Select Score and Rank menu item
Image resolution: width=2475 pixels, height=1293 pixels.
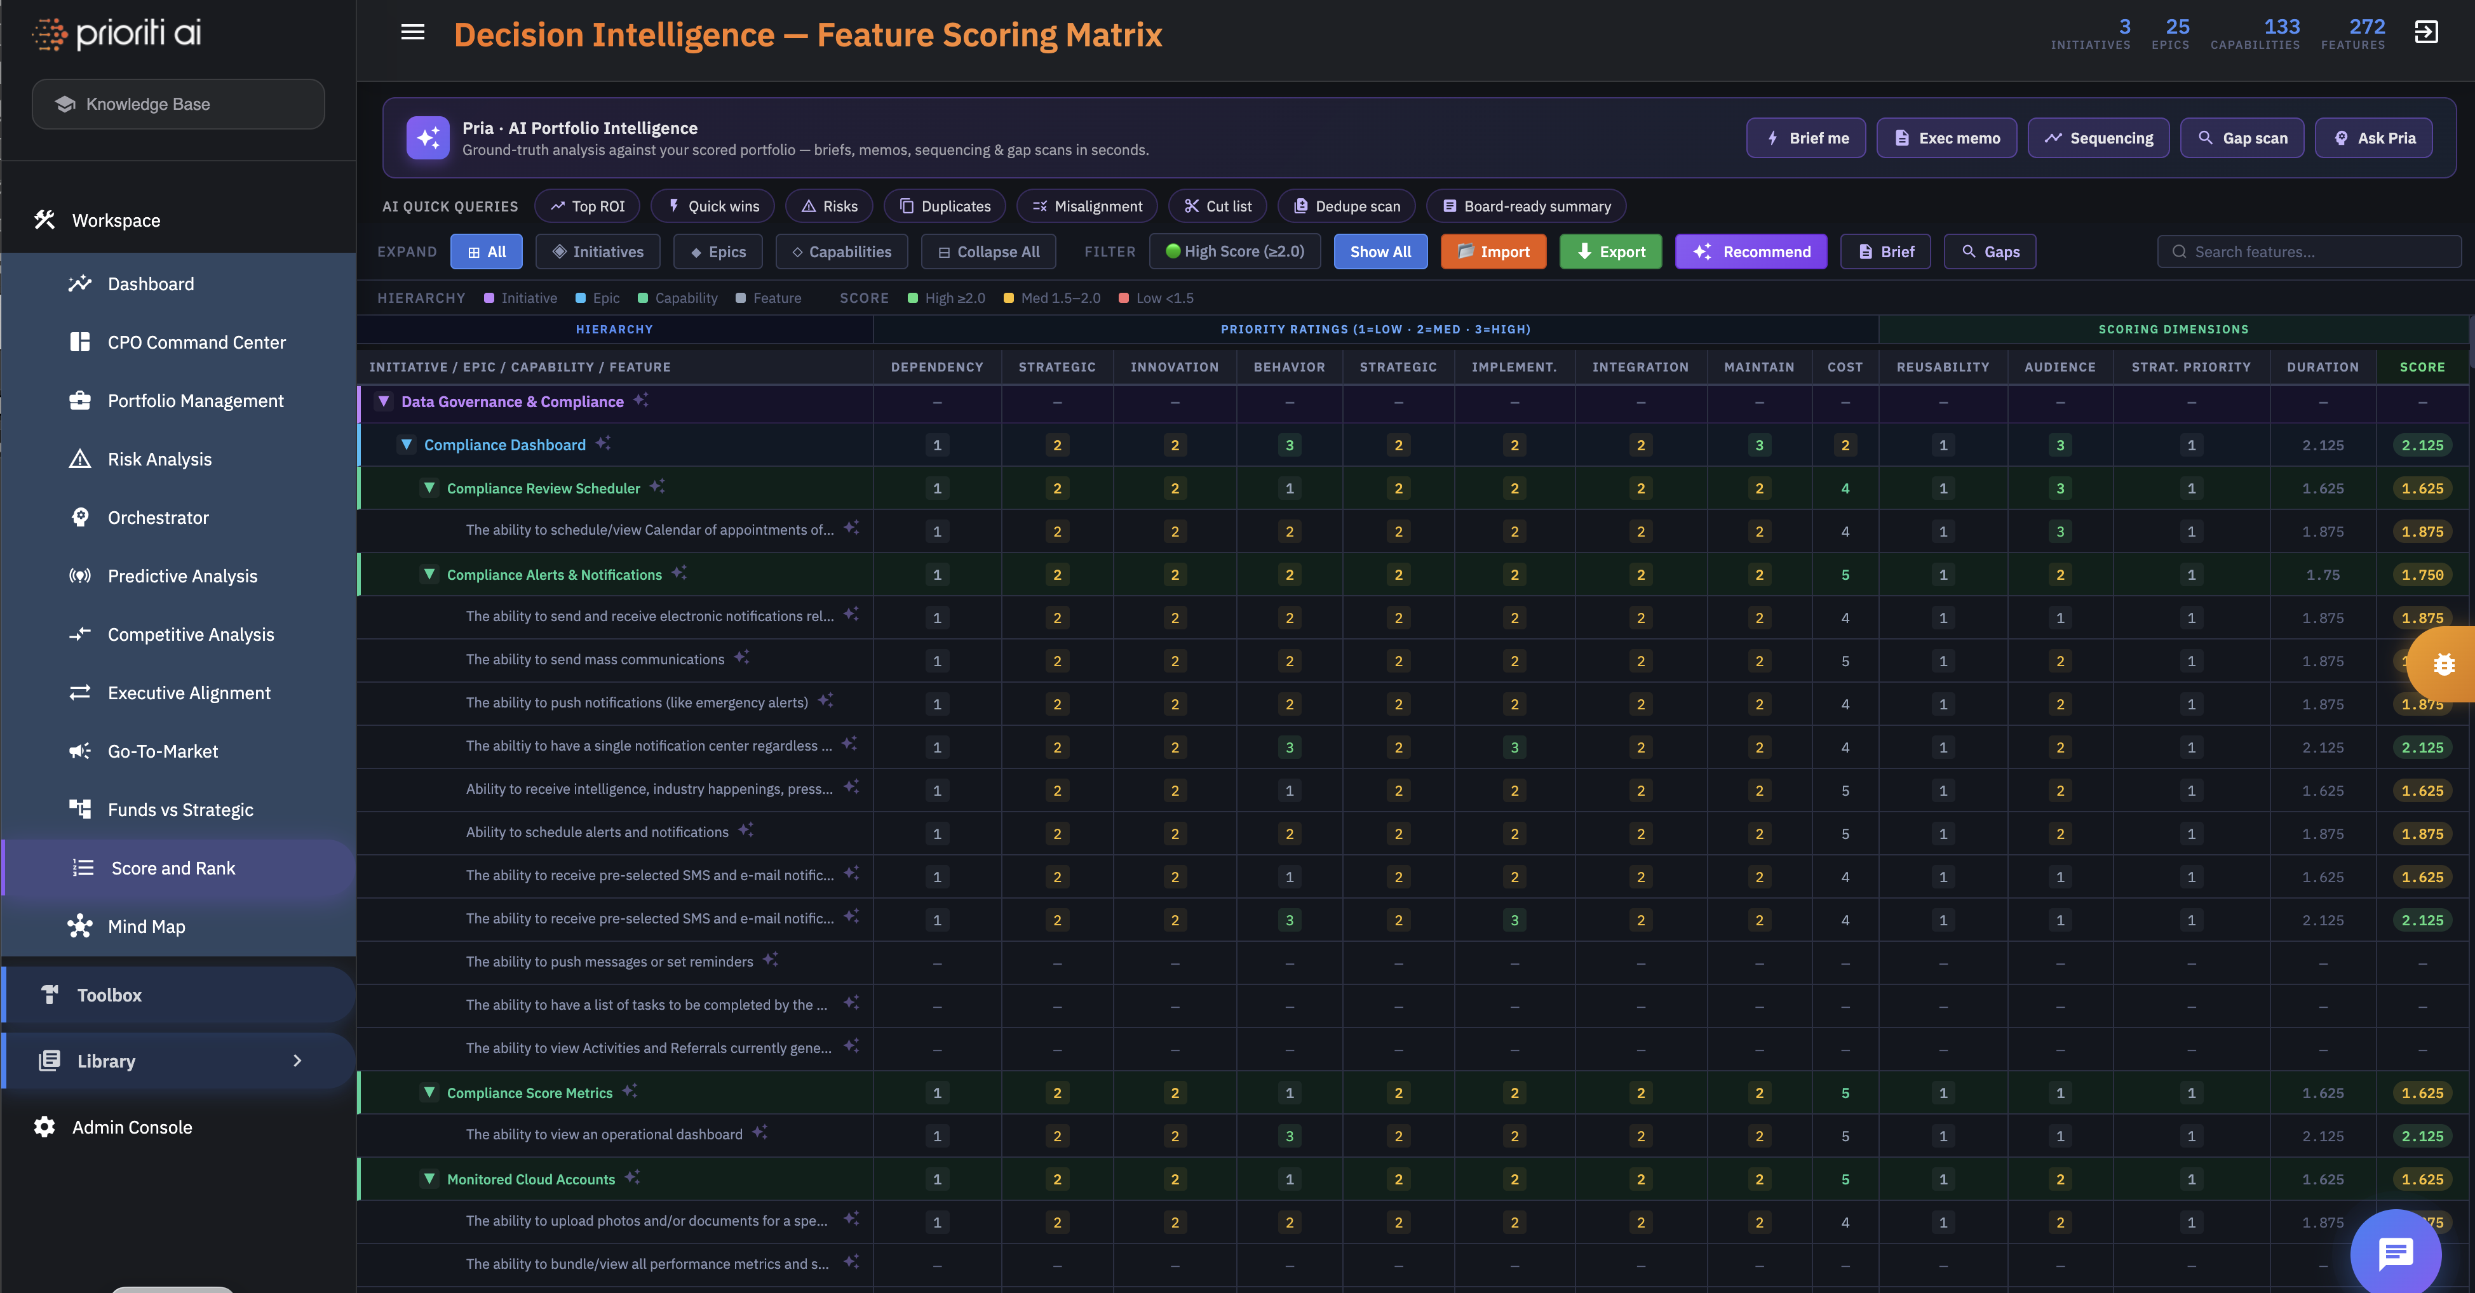tap(179, 868)
